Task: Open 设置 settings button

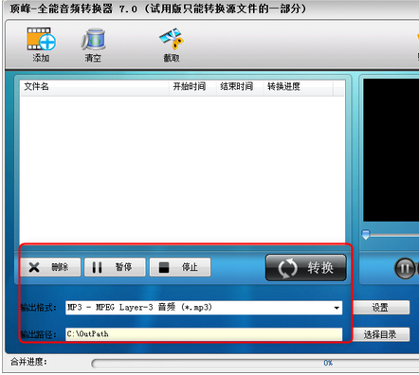Action: 380,308
